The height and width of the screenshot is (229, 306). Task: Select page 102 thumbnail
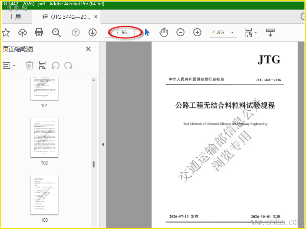[x=44, y=138]
